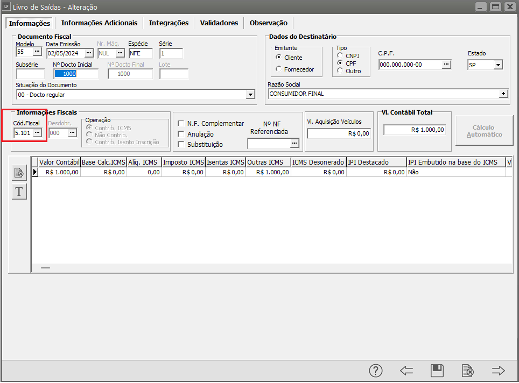
Task: Switch to the Informações Adicionais tab
Action: (99, 23)
